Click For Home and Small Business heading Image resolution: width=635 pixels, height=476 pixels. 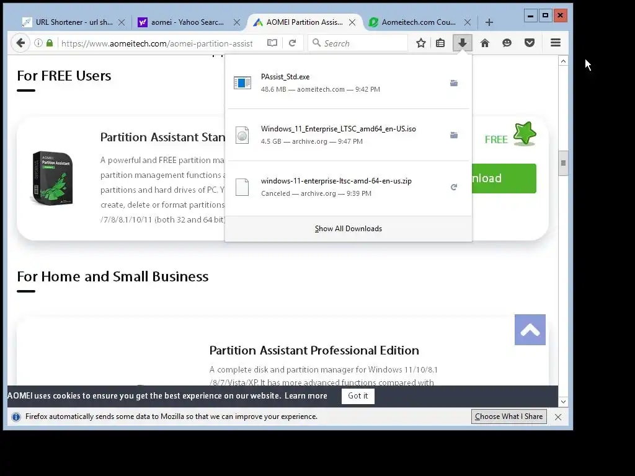(113, 276)
